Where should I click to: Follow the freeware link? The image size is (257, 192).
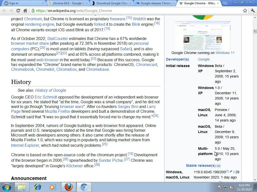(x=117, y=19)
